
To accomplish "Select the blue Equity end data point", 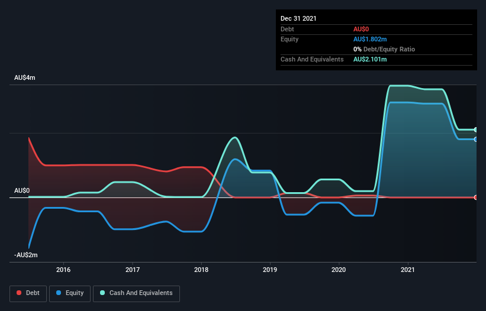I will pos(475,140).
